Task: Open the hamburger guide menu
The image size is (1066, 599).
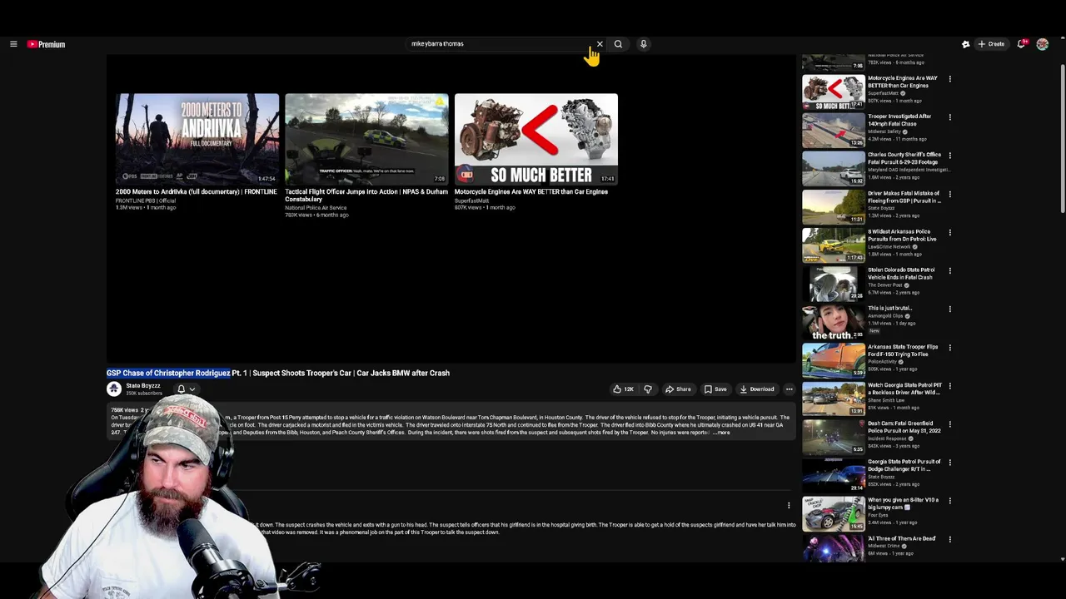Action: (13, 44)
